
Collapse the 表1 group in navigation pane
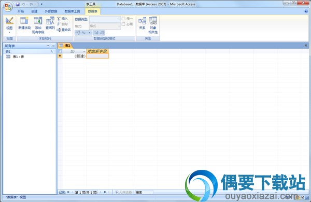51,52
